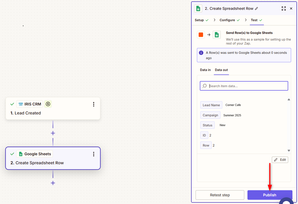298x204 pixels.
Task: Open the three-dot menu on Google Sheets step
Action: [93, 154]
